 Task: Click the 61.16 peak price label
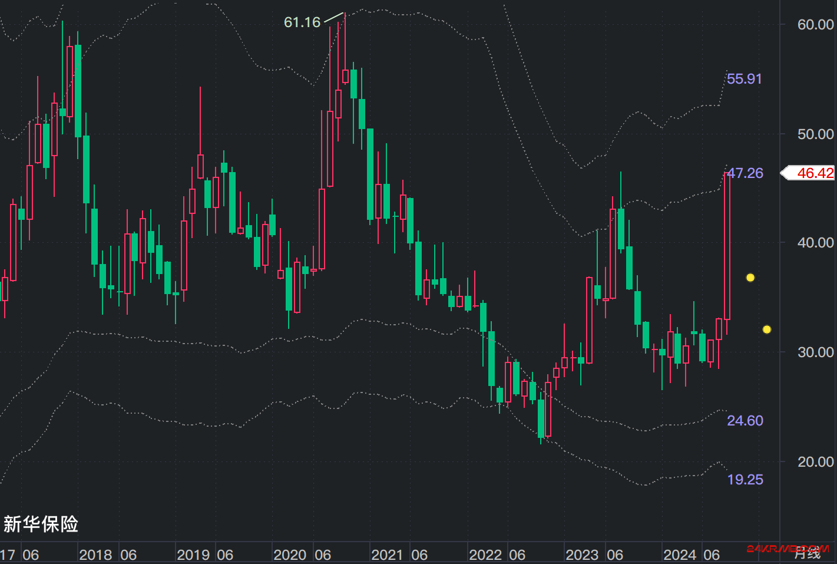point(302,22)
